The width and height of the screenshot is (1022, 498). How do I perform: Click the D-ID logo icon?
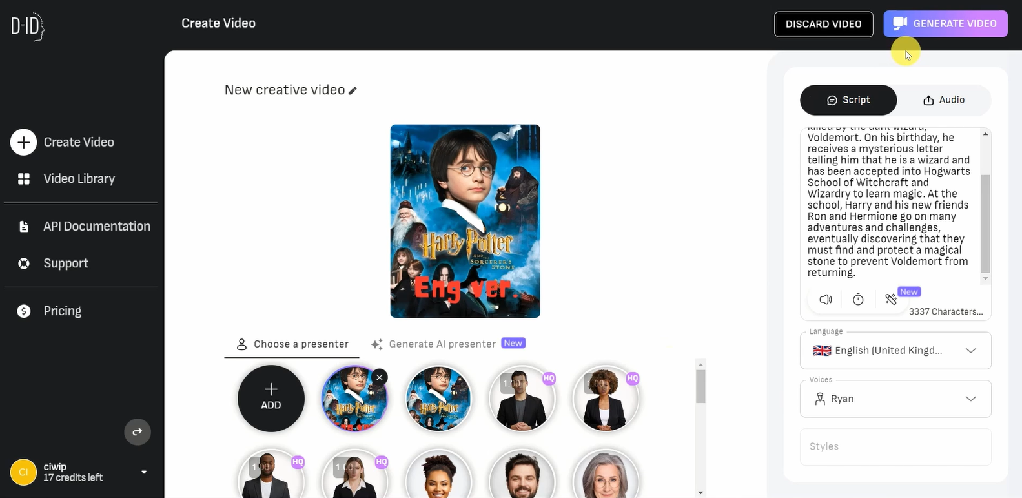tap(27, 26)
